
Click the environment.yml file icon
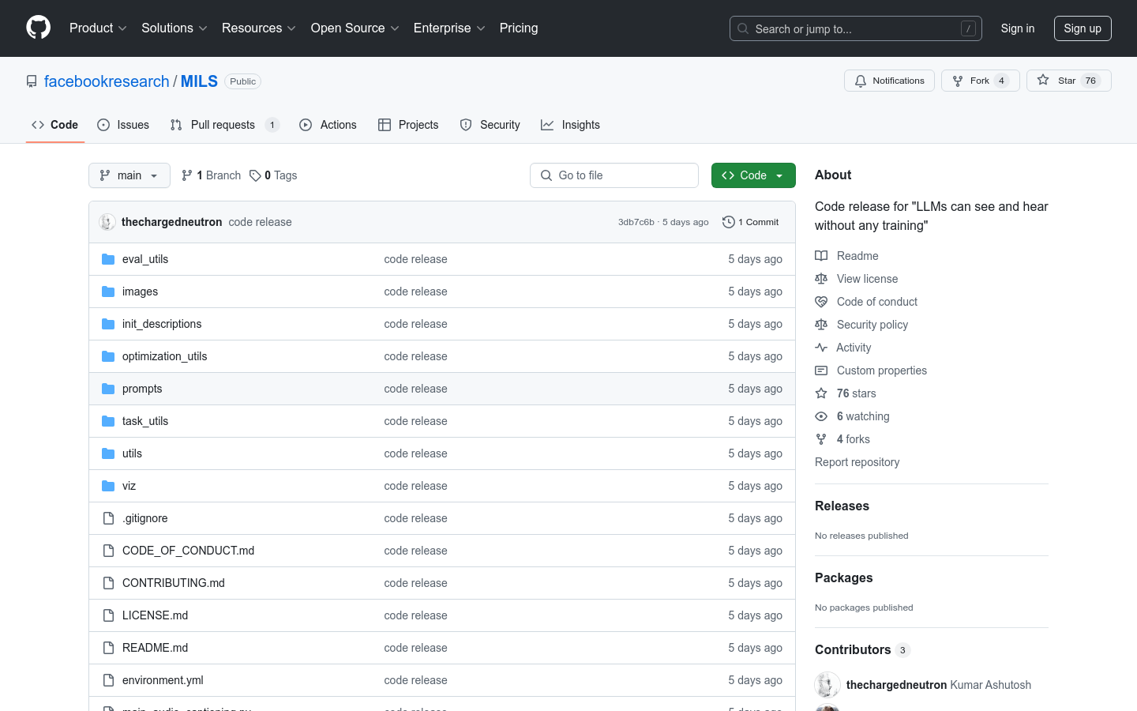click(x=108, y=680)
